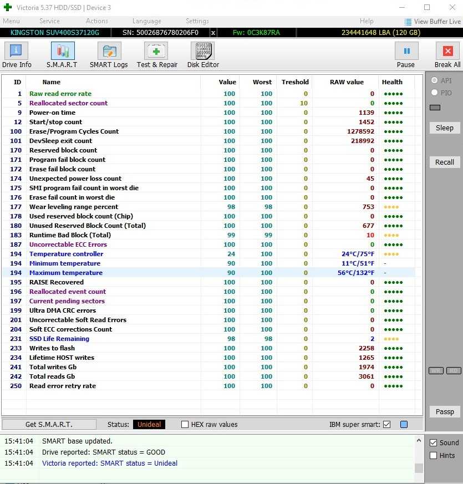Launch the Disk Editor
463x484 pixels.
(x=203, y=52)
